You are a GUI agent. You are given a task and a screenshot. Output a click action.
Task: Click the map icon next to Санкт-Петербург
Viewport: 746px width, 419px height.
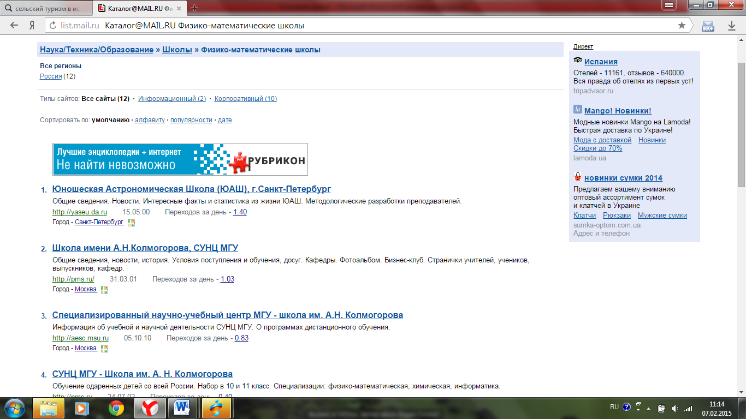click(x=131, y=223)
